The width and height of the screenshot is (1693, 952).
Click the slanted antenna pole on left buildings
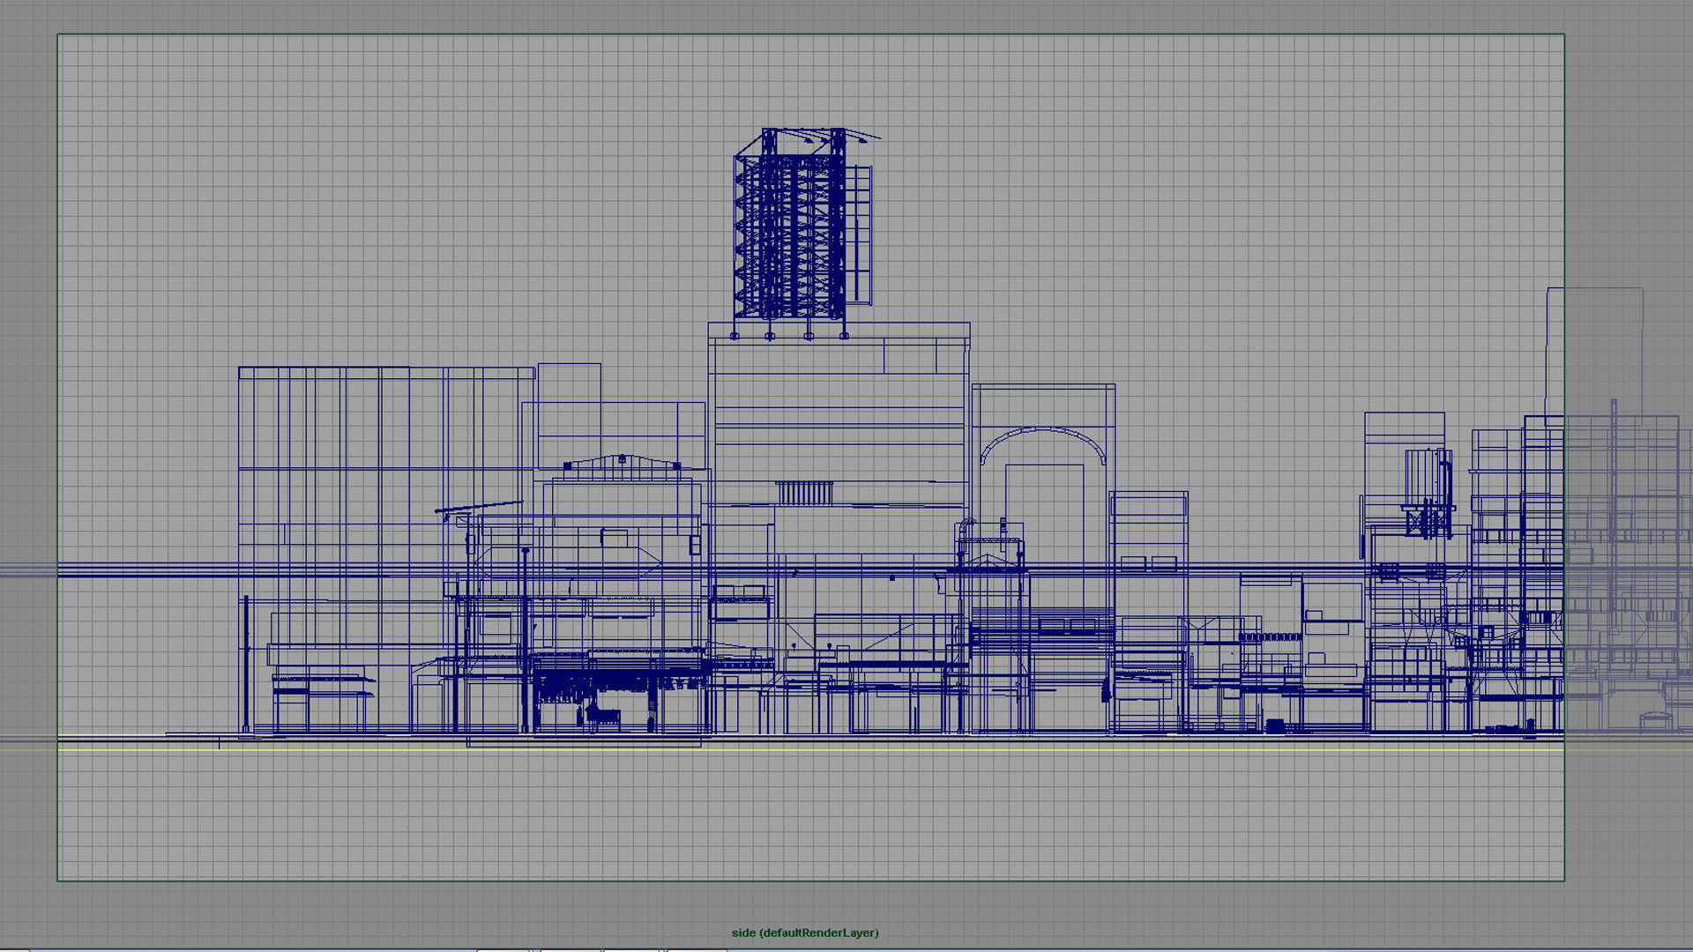point(478,508)
